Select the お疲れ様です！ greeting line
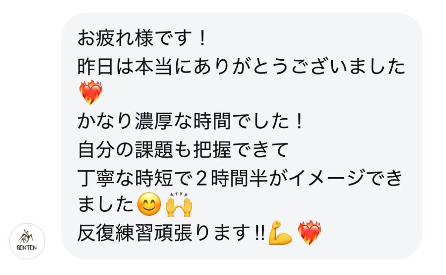The width and height of the screenshot is (446, 275). (142, 38)
